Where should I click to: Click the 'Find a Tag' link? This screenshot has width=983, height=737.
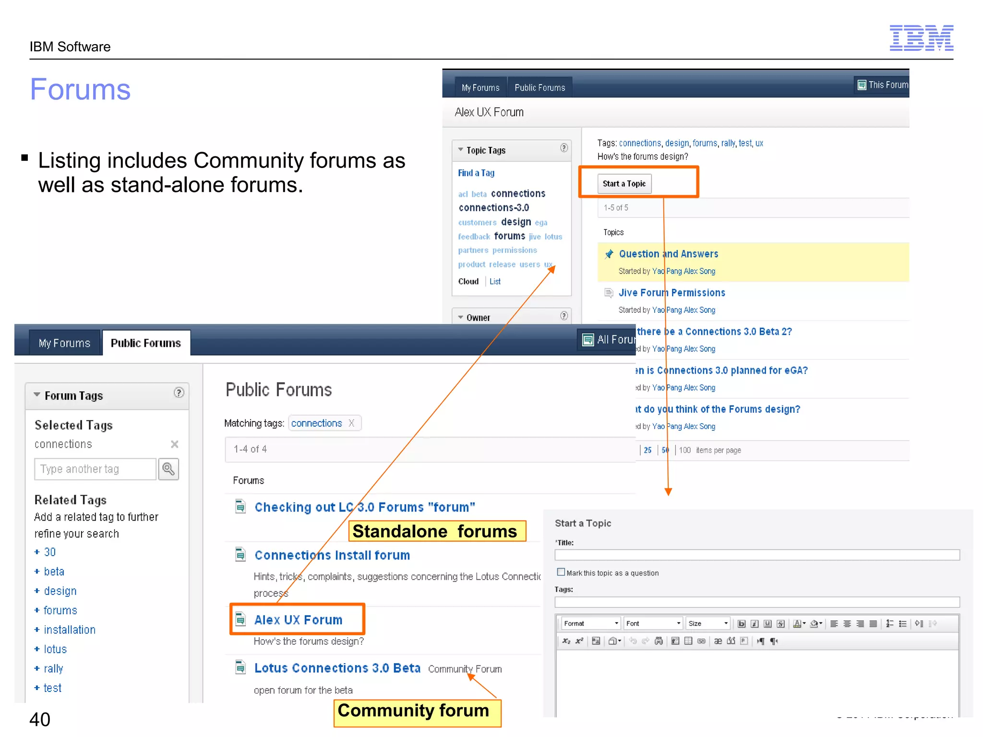pyautogui.click(x=476, y=173)
